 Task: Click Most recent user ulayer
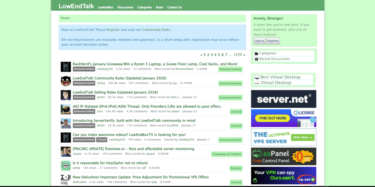click(175, 111)
